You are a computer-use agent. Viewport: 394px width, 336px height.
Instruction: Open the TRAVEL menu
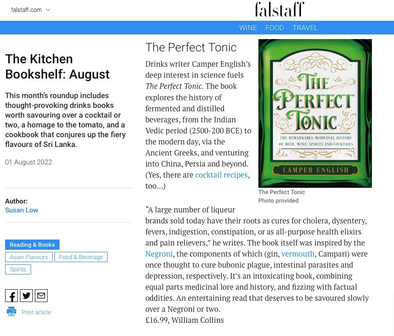(305, 28)
